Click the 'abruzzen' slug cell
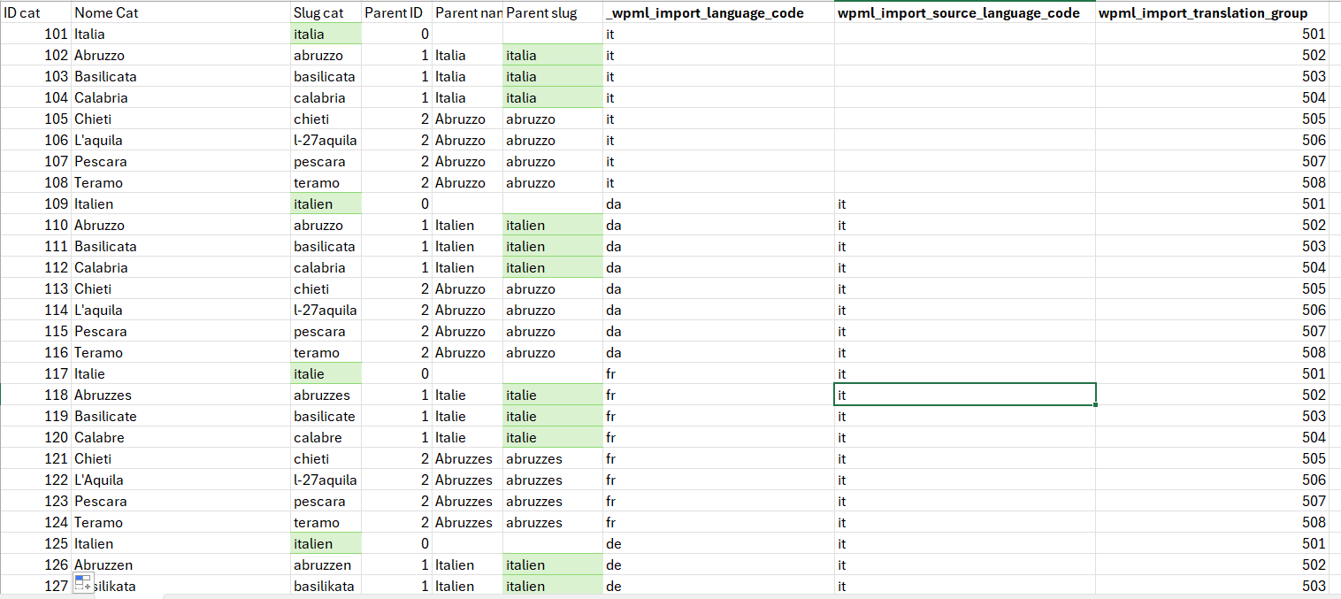This screenshot has width=1341, height=599. [326, 565]
